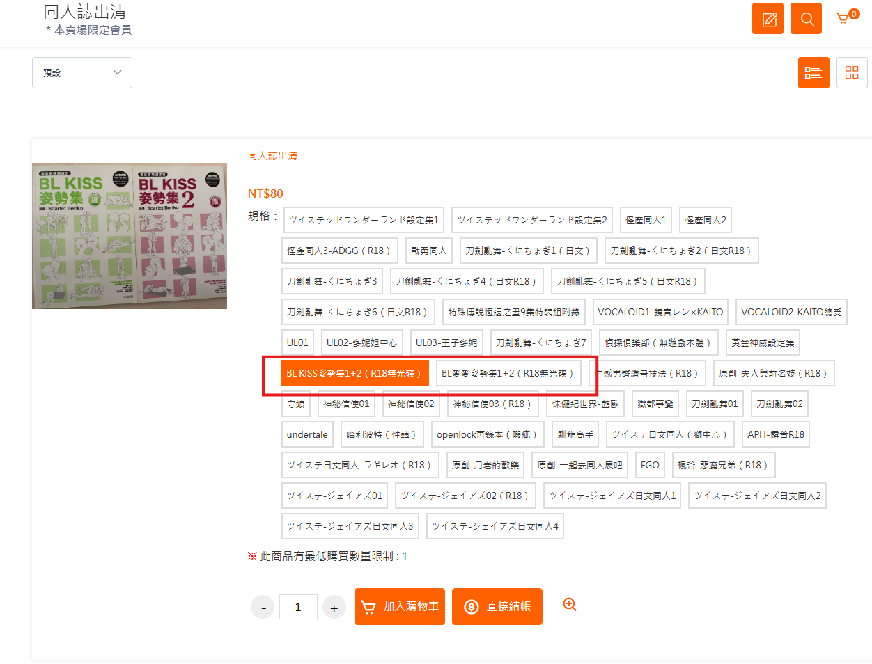The image size is (872, 664).
Task: Select 神秘信使01 option
Action: [347, 404]
